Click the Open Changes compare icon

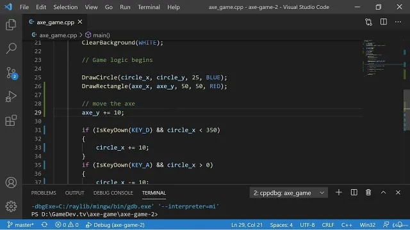(x=369, y=22)
